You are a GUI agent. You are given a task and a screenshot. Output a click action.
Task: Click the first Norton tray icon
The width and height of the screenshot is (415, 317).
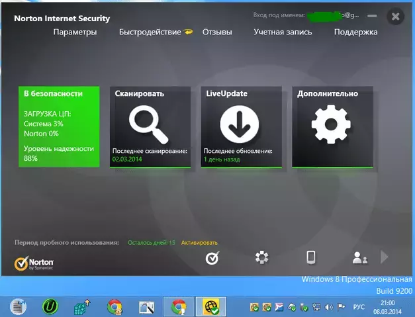[x=254, y=307]
